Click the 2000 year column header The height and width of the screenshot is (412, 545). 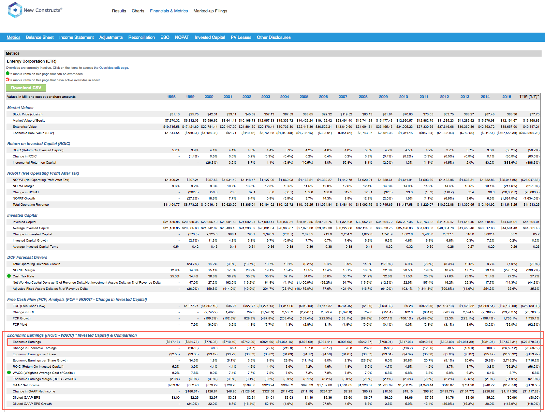(x=209, y=97)
